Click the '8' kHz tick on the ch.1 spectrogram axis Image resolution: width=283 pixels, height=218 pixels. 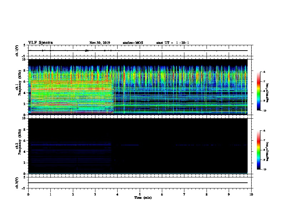pyautogui.click(x=25, y=71)
